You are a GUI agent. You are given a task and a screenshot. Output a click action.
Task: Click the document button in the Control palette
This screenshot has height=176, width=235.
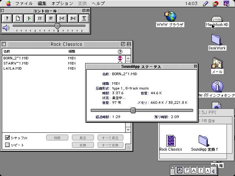(18, 18)
